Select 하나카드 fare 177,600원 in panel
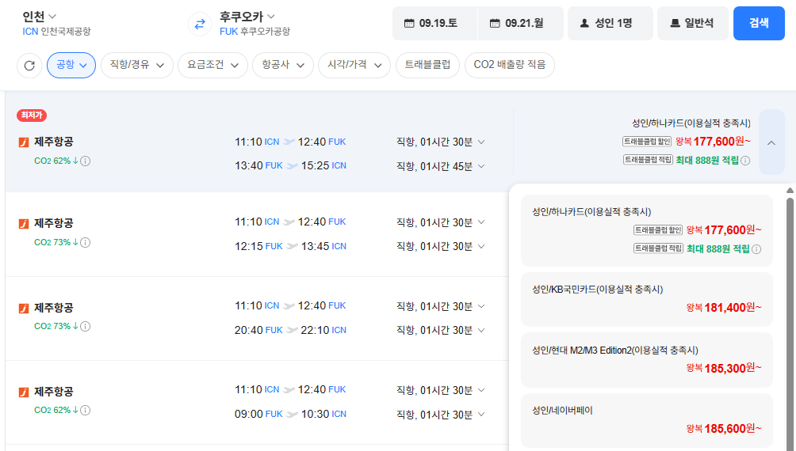796x451 pixels. pos(647,230)
